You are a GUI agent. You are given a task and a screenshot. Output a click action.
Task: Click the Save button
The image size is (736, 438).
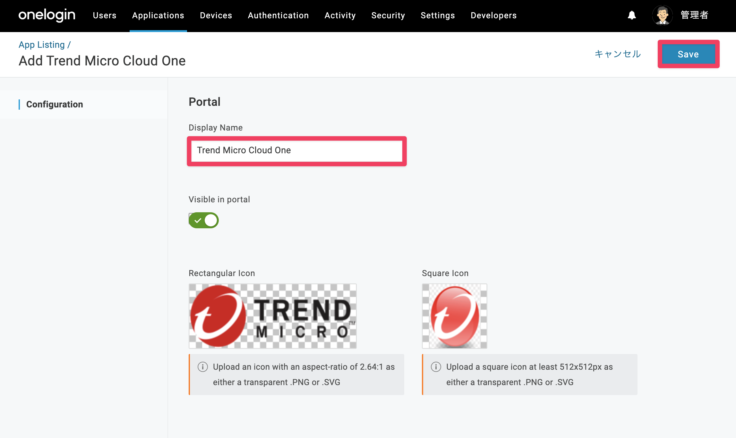[x=689, y=54]
